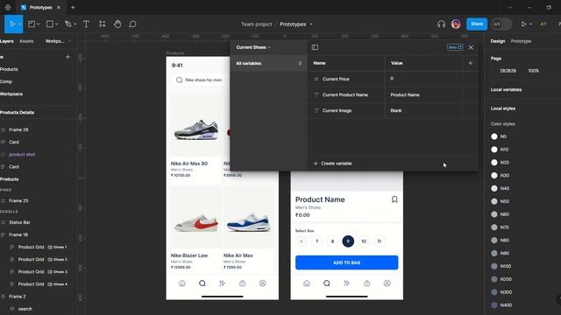Select the Move tool in the toolbar
561x315 pixels.
[12, 24]
